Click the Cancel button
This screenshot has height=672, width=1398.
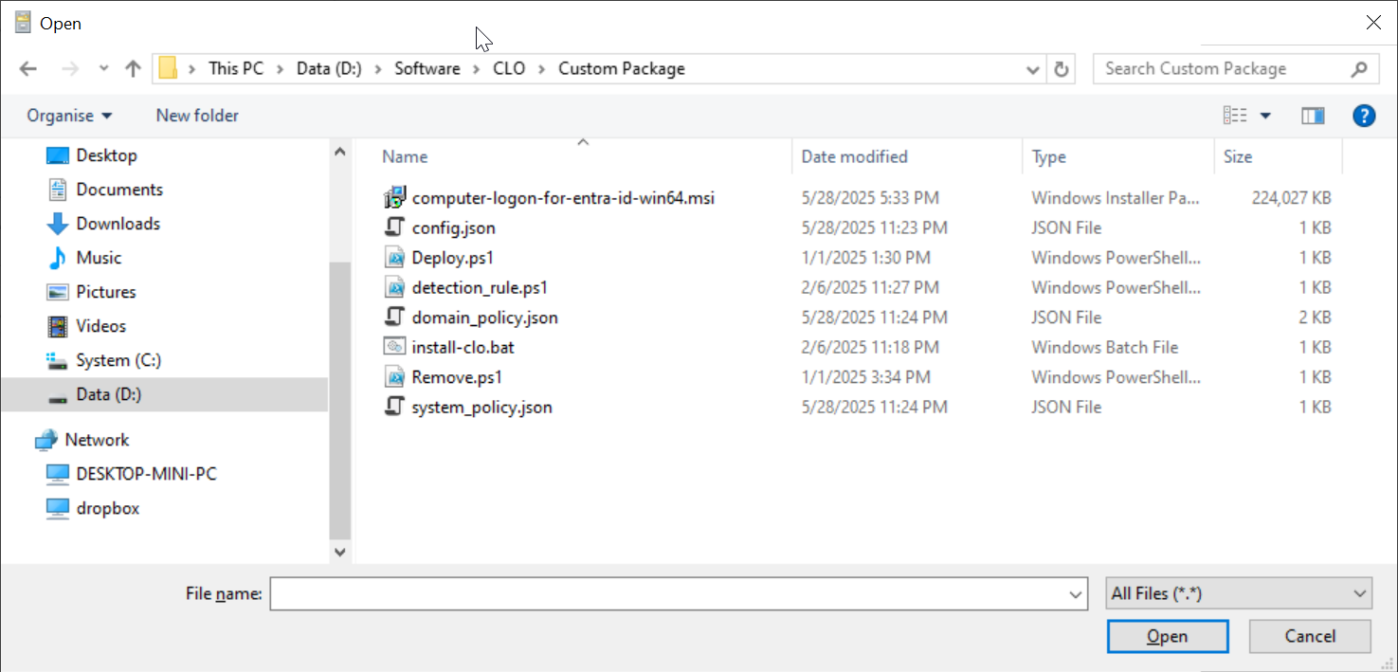tap(1309, 636)
